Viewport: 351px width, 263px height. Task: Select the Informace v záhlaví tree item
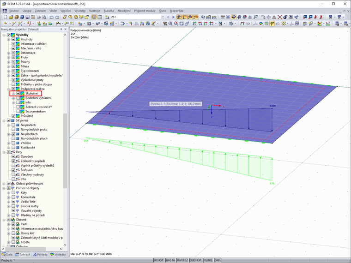[x=34, y=44]
